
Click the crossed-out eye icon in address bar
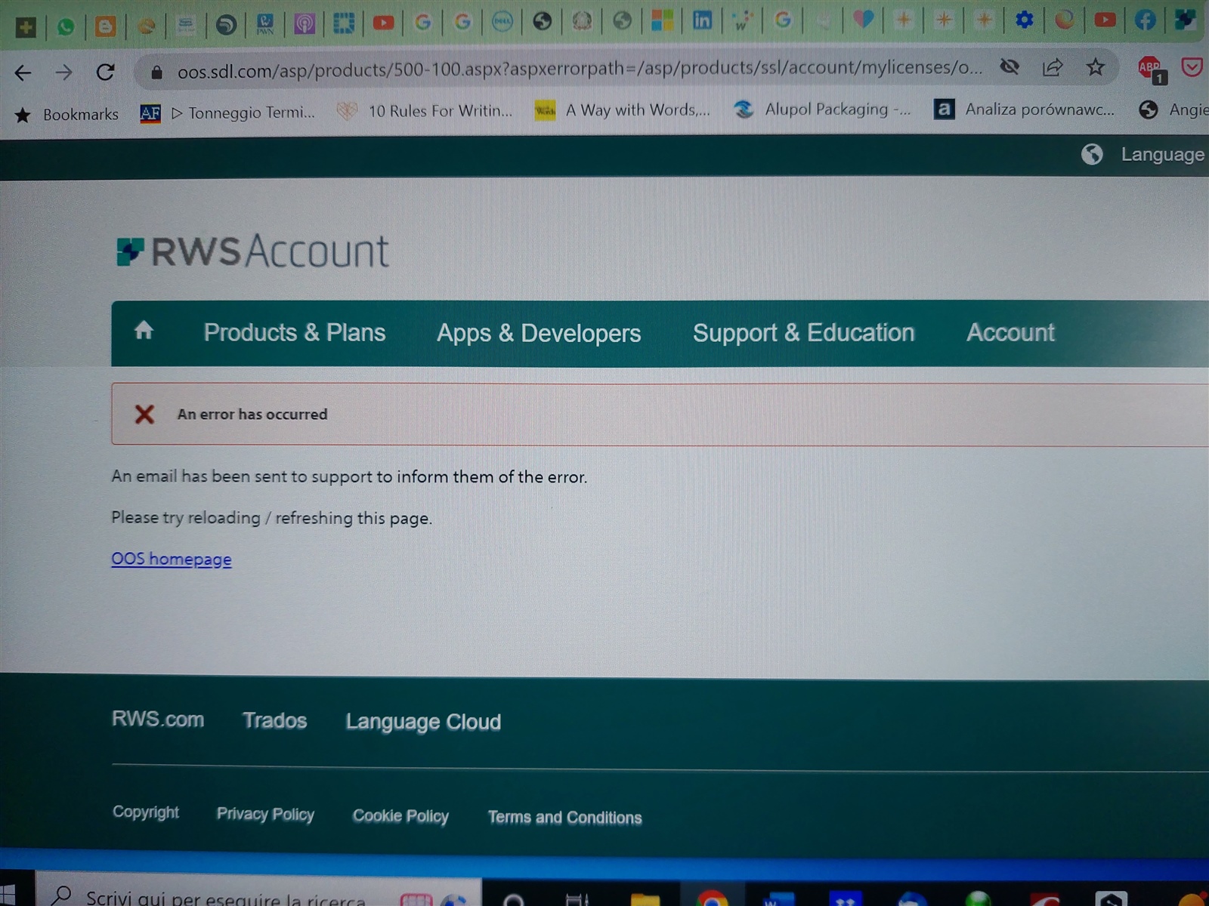pyautogui.click(x=1010, y=67)
